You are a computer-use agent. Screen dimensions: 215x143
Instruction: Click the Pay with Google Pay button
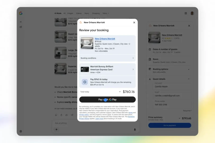[x=107, y=99]
